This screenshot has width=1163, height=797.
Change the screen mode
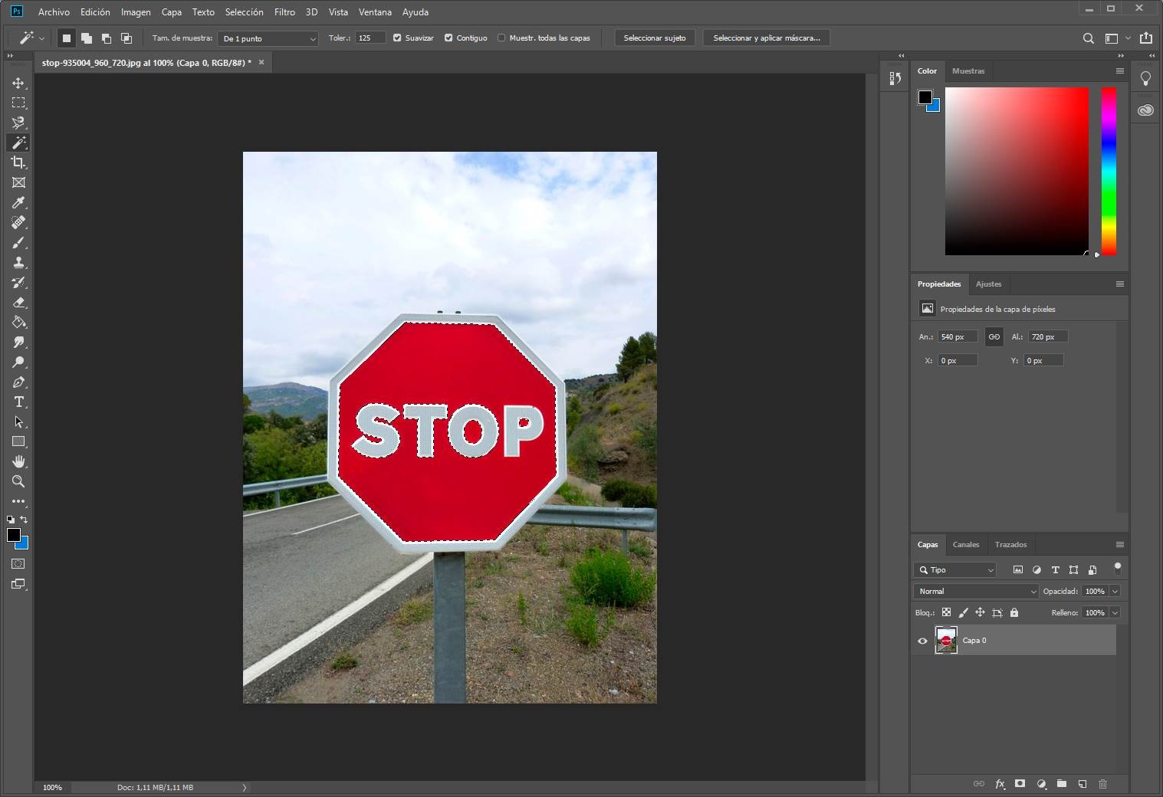(x=18, y=584)
